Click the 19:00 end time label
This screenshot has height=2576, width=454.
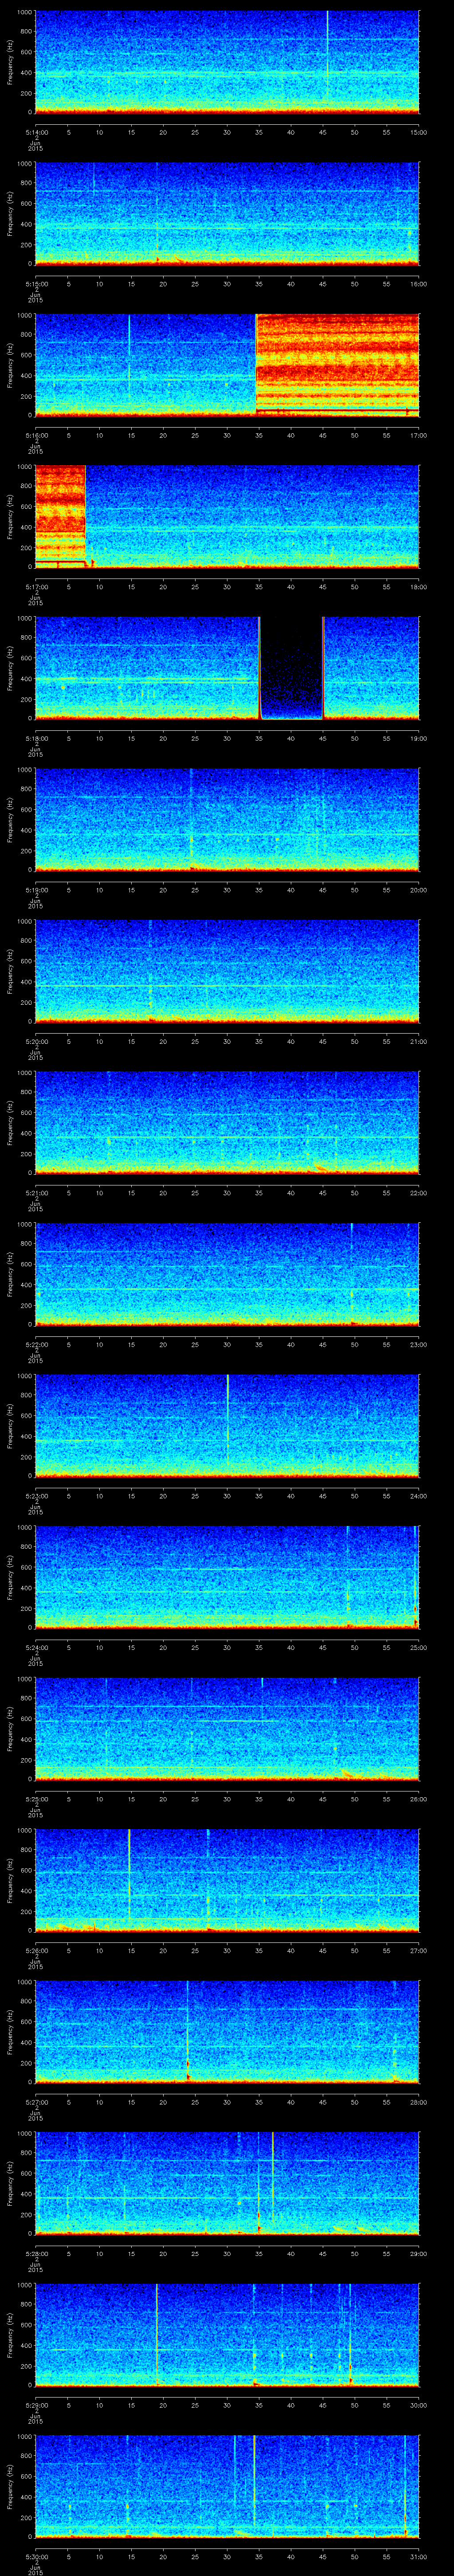coord(418,738)
